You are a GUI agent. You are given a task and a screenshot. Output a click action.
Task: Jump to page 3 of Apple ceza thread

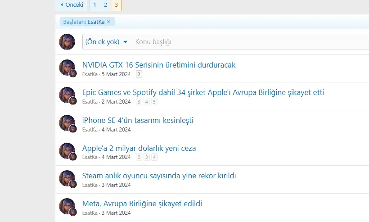click(147, 157)
